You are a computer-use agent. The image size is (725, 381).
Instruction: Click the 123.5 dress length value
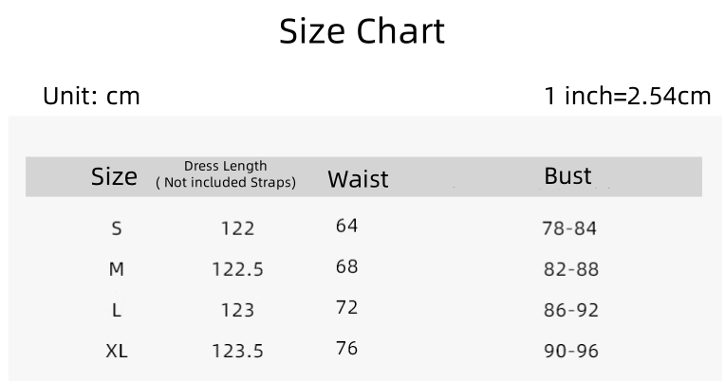coord(237,351)
